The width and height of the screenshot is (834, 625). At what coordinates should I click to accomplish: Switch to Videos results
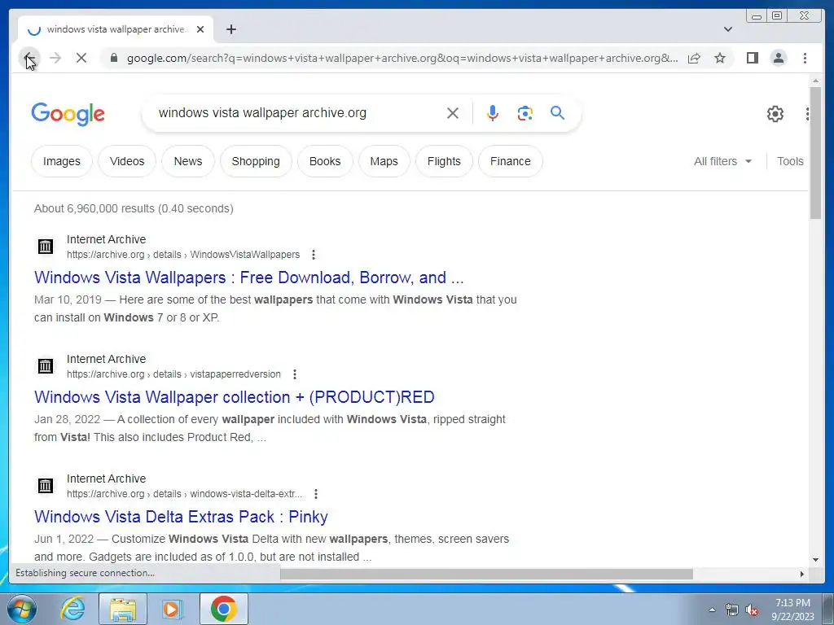(x=127, y=161)
